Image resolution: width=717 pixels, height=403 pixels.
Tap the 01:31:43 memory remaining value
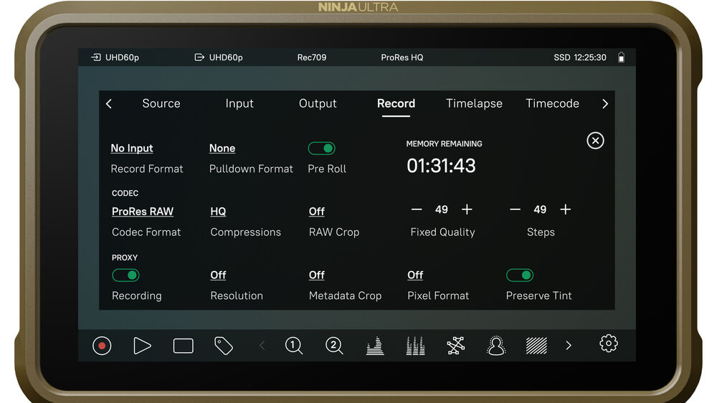[x=441, y=166]
